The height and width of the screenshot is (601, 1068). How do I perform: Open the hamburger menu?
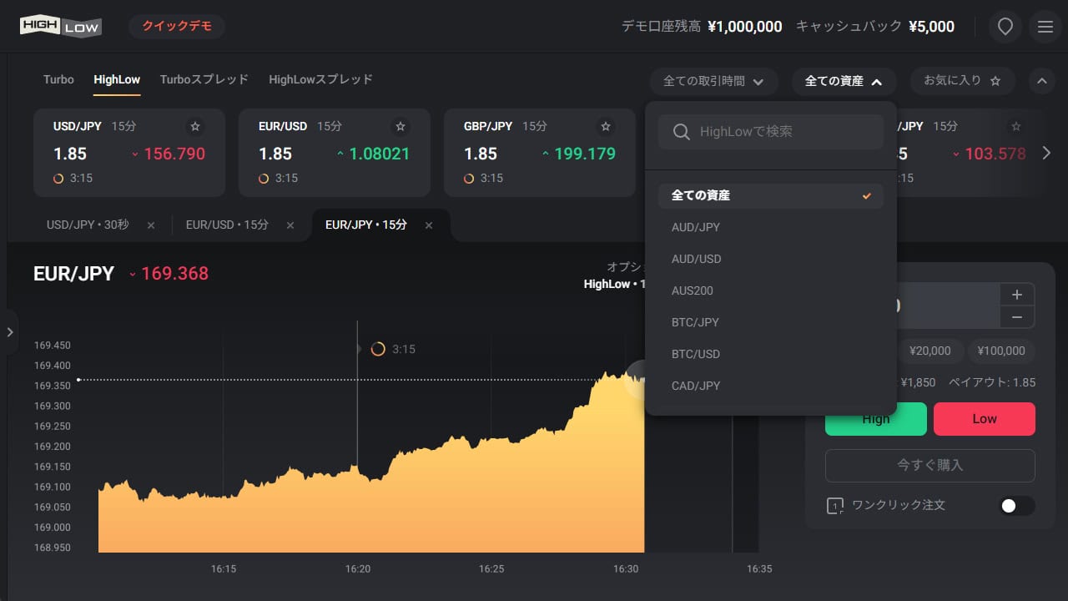click(x=1045, y=27)
